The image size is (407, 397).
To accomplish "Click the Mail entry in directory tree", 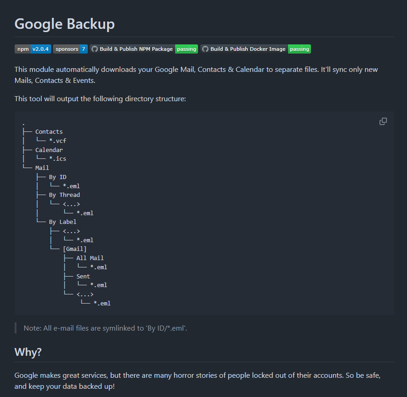I will point(42,168).
